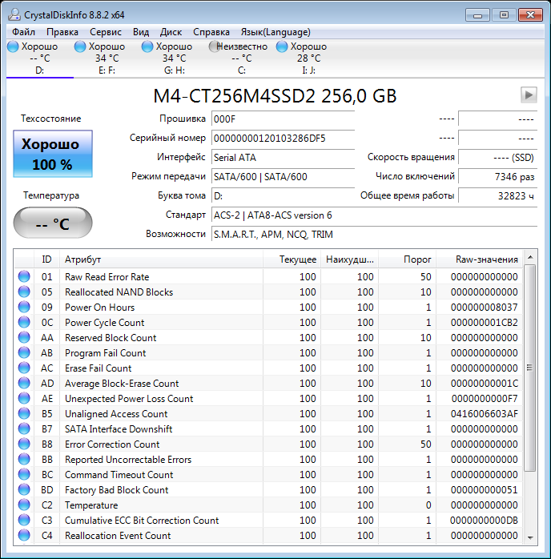Select disk I: J: tab
Image resolution: width=551 pixels, height=559 pixels.
point(308,58)
